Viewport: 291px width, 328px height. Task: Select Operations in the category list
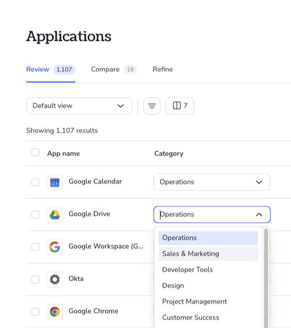point(208,238)
